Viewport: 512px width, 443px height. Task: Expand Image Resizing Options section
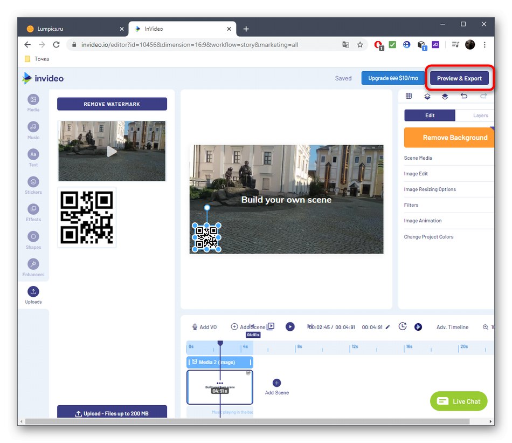coord(448,189)
